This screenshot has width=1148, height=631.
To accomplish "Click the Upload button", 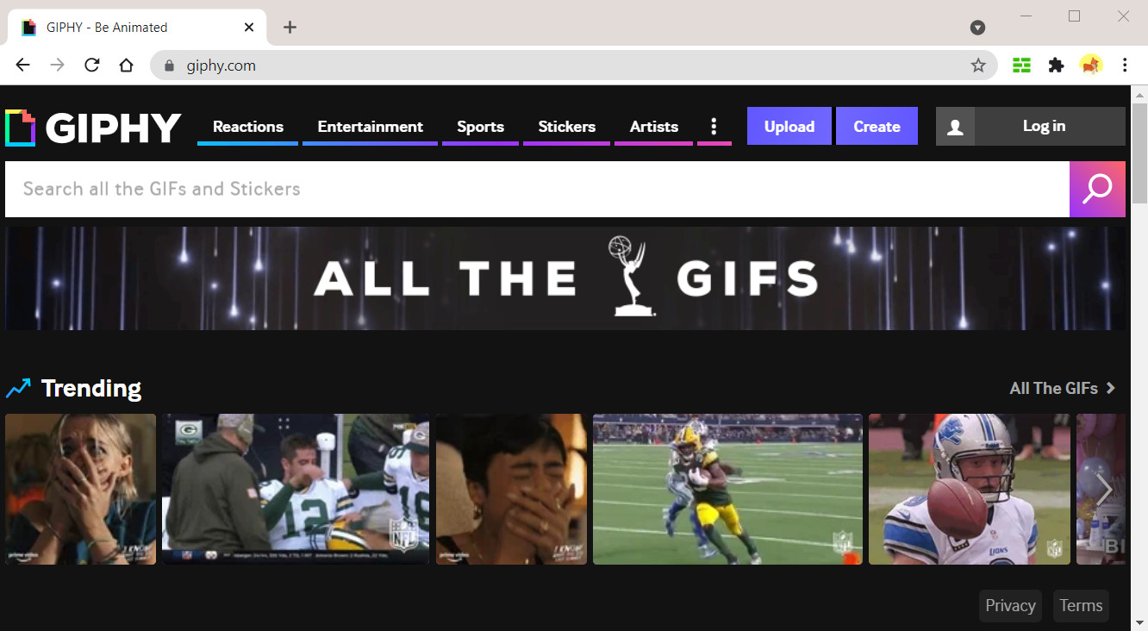I will click(789, 126).
